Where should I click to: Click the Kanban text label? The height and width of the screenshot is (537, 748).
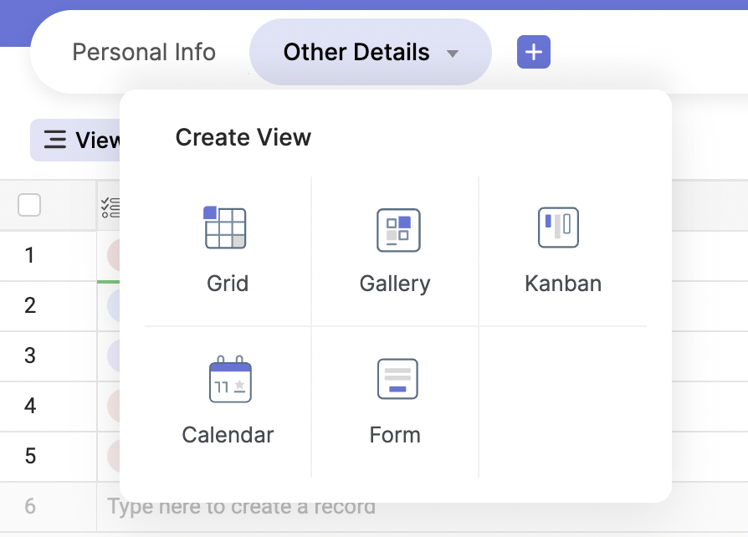pyautogui.click(x=563, y=283)
